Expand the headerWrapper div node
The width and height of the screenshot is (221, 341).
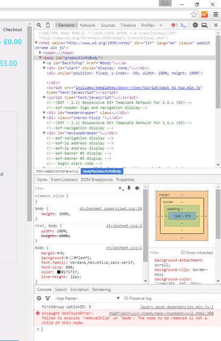44,112
